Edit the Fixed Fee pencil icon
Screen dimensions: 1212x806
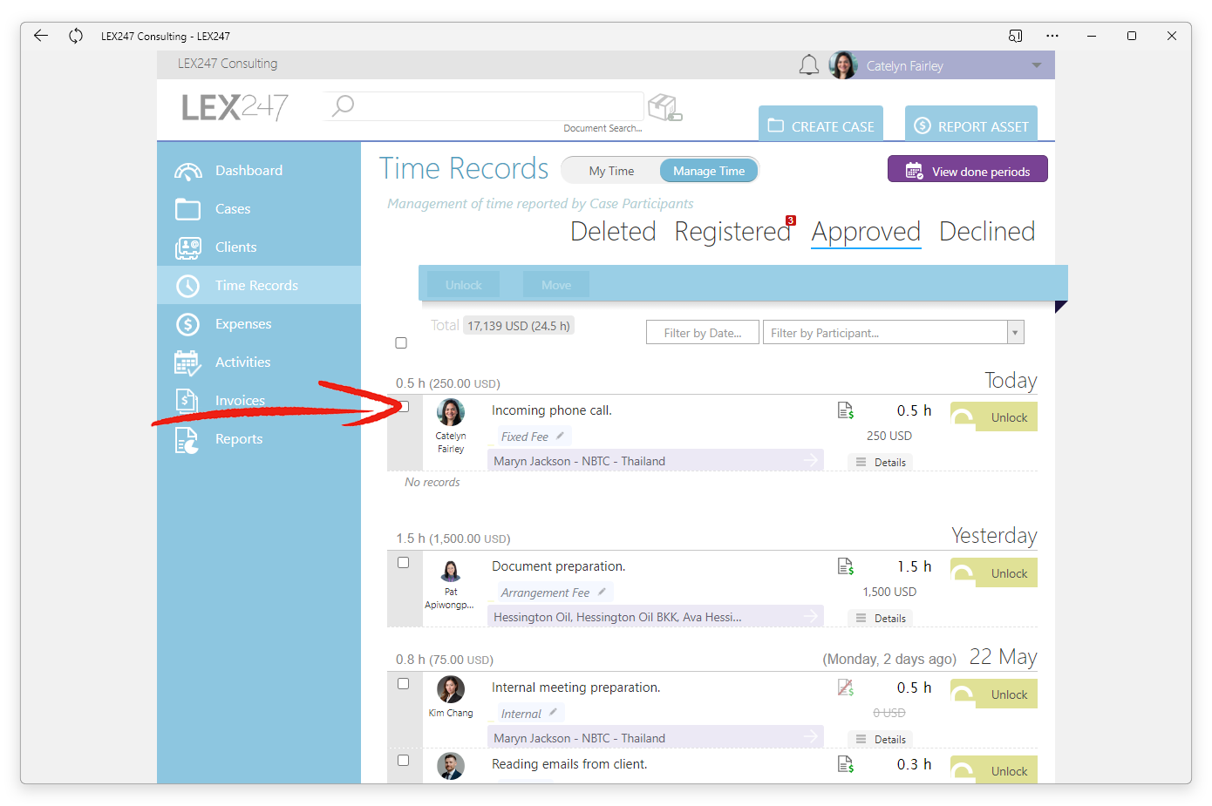coord(560,436)
